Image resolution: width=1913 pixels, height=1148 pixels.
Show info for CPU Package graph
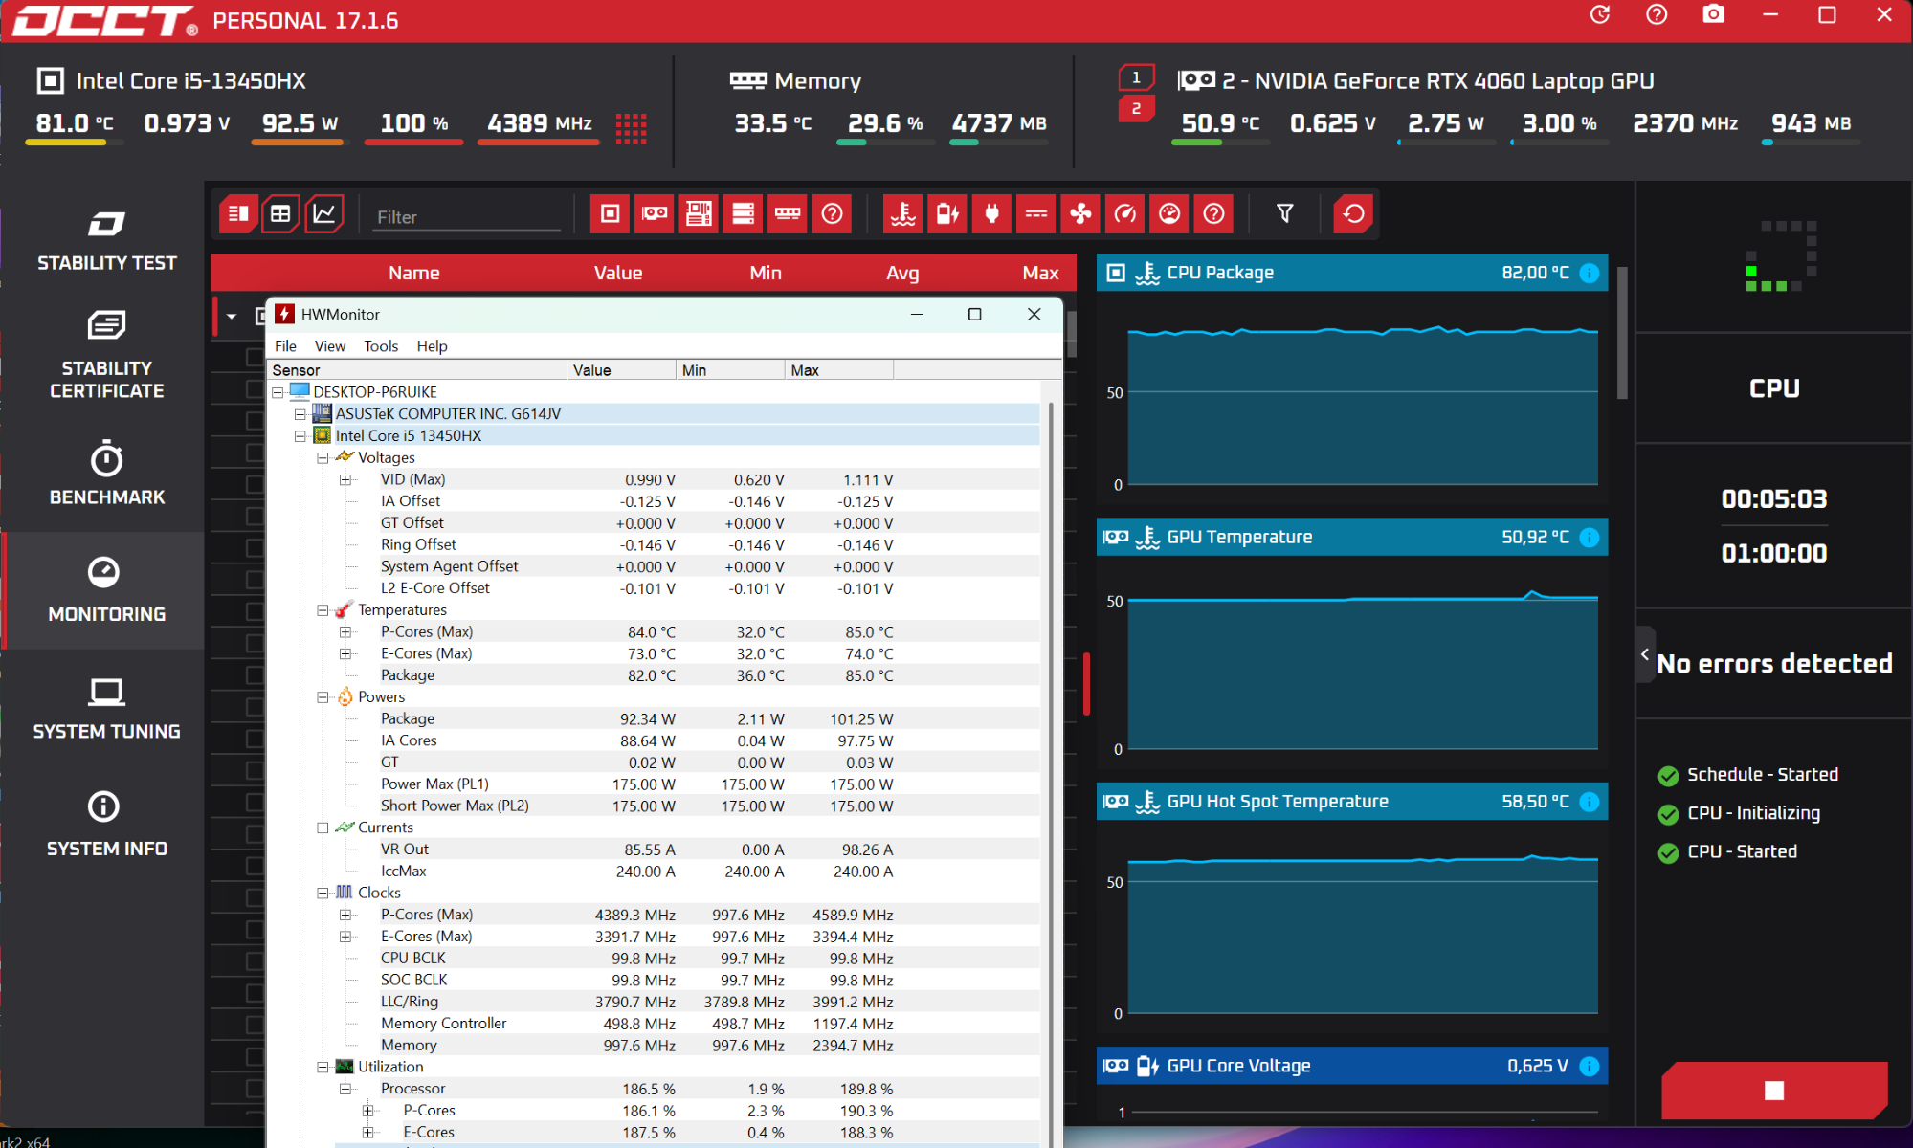coord(1590,273)
